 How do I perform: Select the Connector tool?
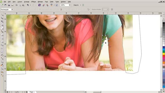[x=2, y=58]
